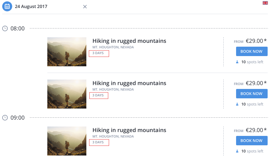Open the 09:00 'Hiking in rugged mountains' title
Viewport: 274px width, 158px height.
point(129,130)
